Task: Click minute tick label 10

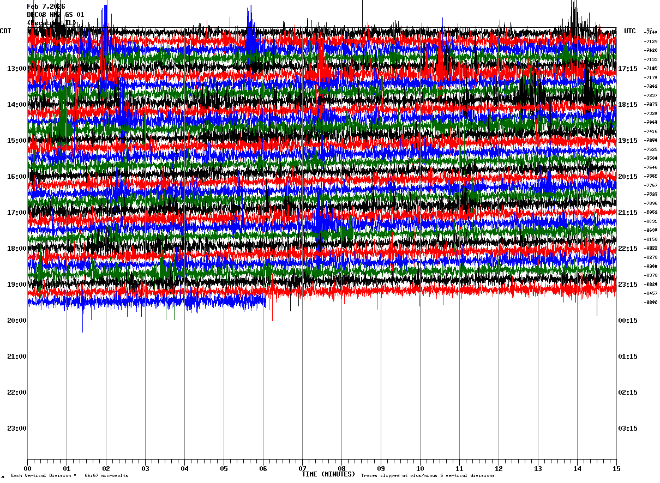Action: (420, 468)
